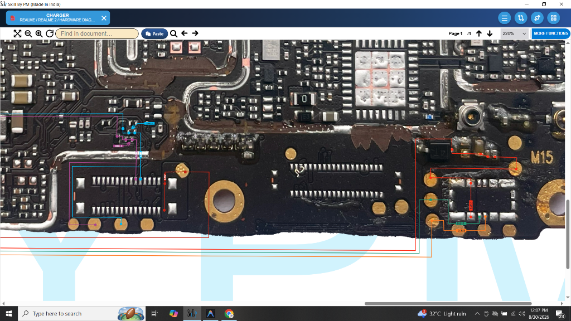Click the football search highlight image
This screenshot has width=571, height=321.
pos(130,313)
